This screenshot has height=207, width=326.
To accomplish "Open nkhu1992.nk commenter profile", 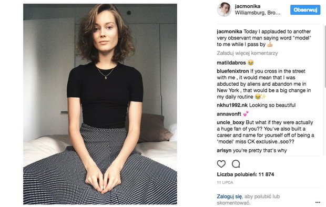I will click(232, 105).
